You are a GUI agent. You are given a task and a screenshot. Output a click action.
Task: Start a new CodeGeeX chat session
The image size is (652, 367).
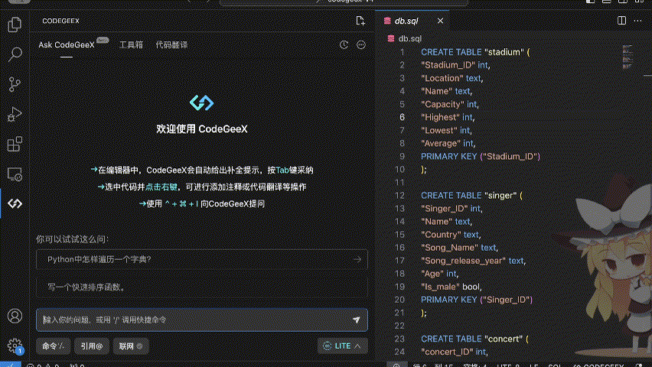point(360,21)
